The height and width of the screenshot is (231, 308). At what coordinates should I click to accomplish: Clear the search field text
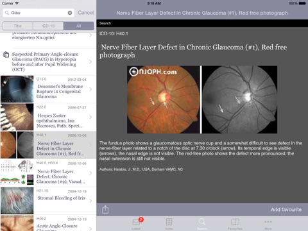[x=70, y=13]
